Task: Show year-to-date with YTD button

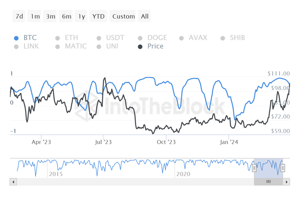Action: coord(98,16)
